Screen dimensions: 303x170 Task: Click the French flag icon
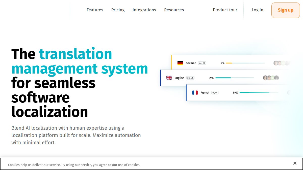[195, 93]
